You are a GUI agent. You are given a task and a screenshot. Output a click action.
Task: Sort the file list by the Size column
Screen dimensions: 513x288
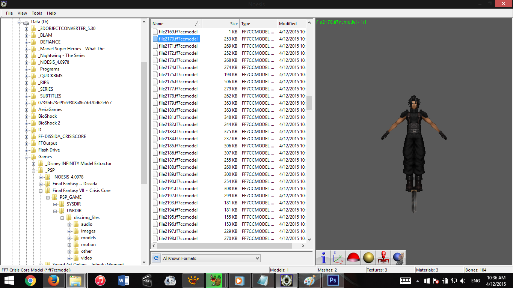pyautogui.click(x=221, y=24)
